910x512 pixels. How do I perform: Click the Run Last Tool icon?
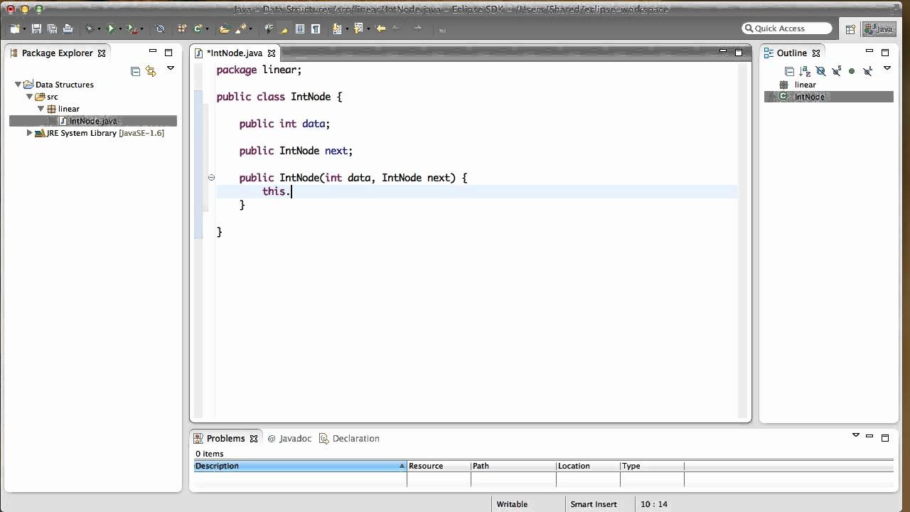click(x=132, y=28)
